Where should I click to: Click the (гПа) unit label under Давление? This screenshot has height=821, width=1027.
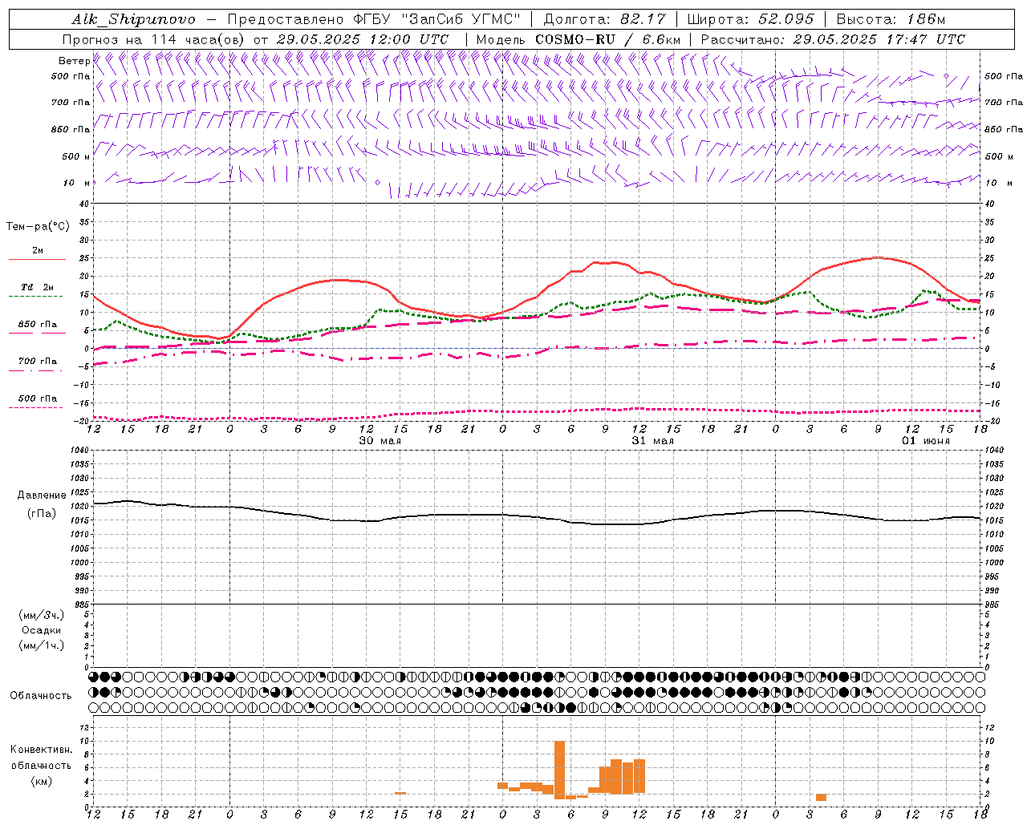42,513
